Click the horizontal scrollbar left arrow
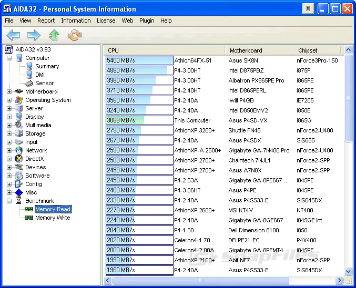Screen dimensions: 356x288 click(x=108, y=280)
